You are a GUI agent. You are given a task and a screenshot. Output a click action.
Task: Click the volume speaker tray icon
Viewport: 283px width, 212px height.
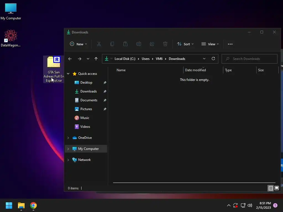250,205
